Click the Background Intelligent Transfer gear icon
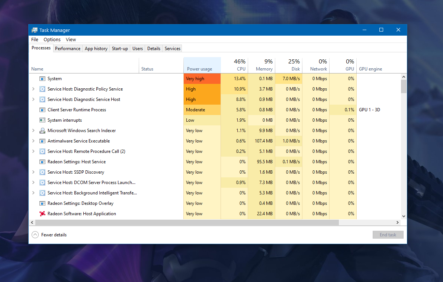Screen dimensions: 443x282 [42, 193]
